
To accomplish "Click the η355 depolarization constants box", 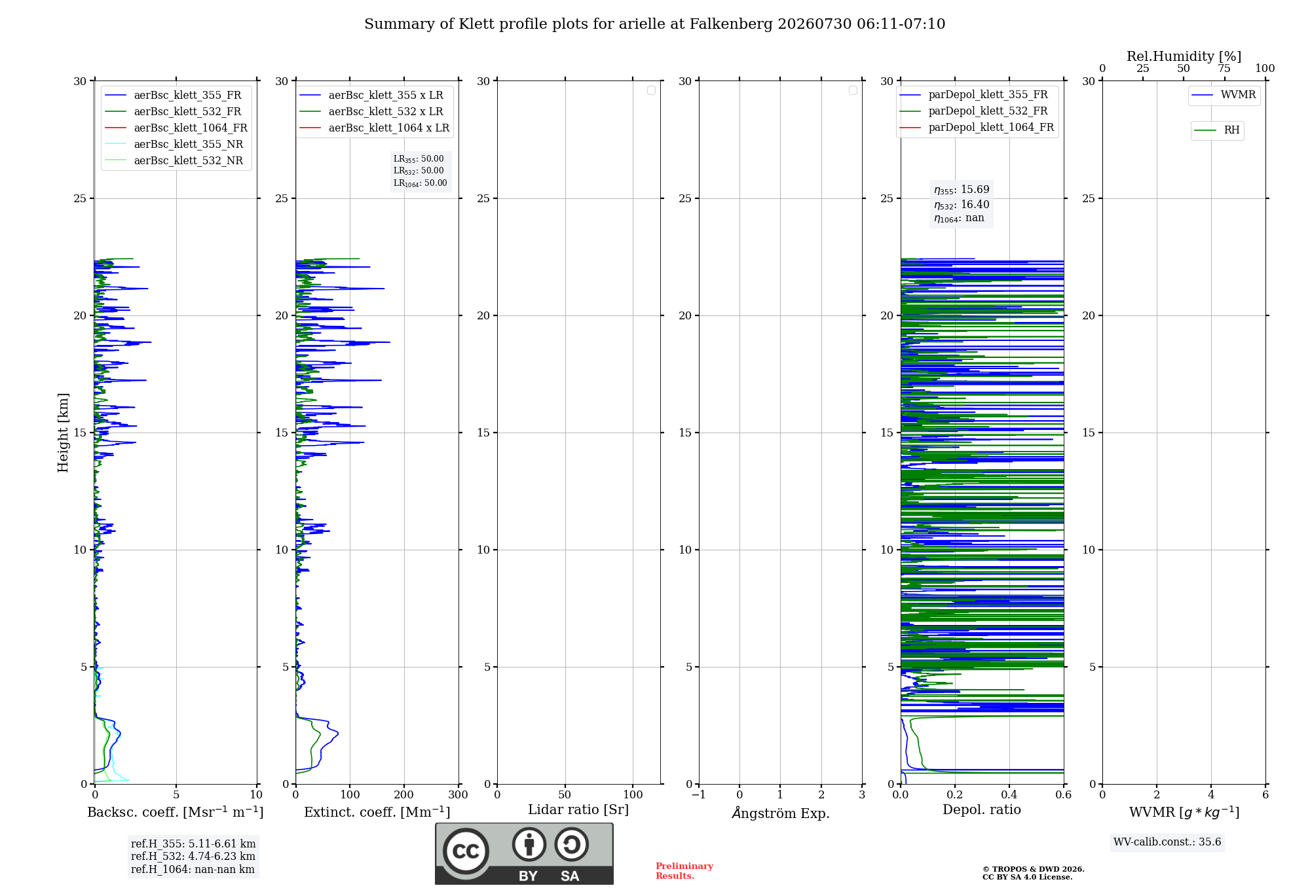I will click(x=962, y=204).
